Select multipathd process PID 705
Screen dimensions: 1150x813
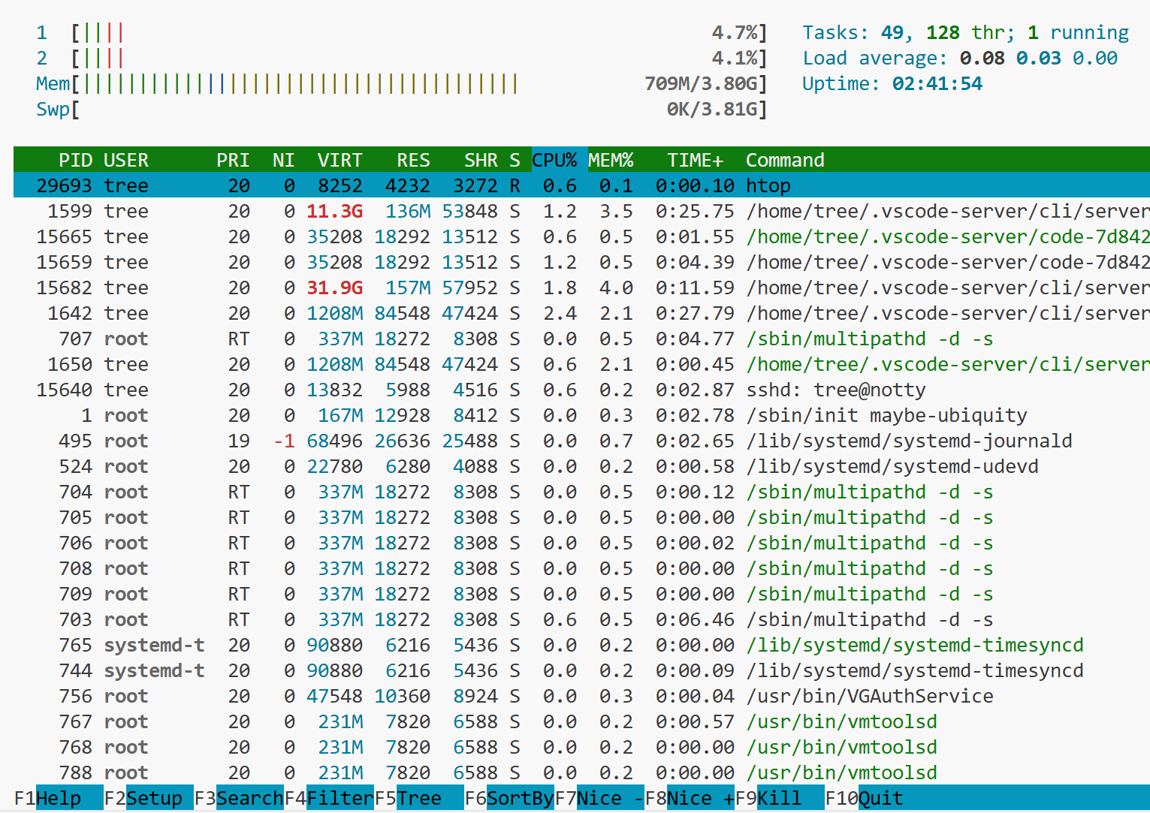[581, 517]
